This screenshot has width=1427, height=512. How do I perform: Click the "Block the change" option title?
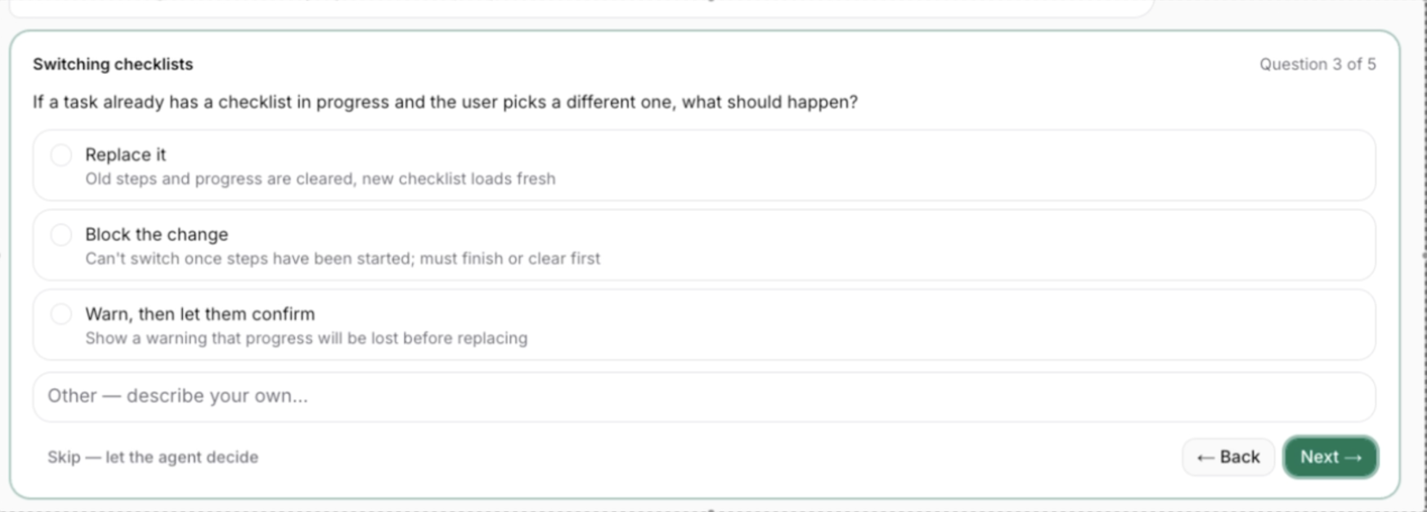(x=157, y=234)
